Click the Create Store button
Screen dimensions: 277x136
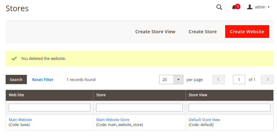click(x=203, y=32)
